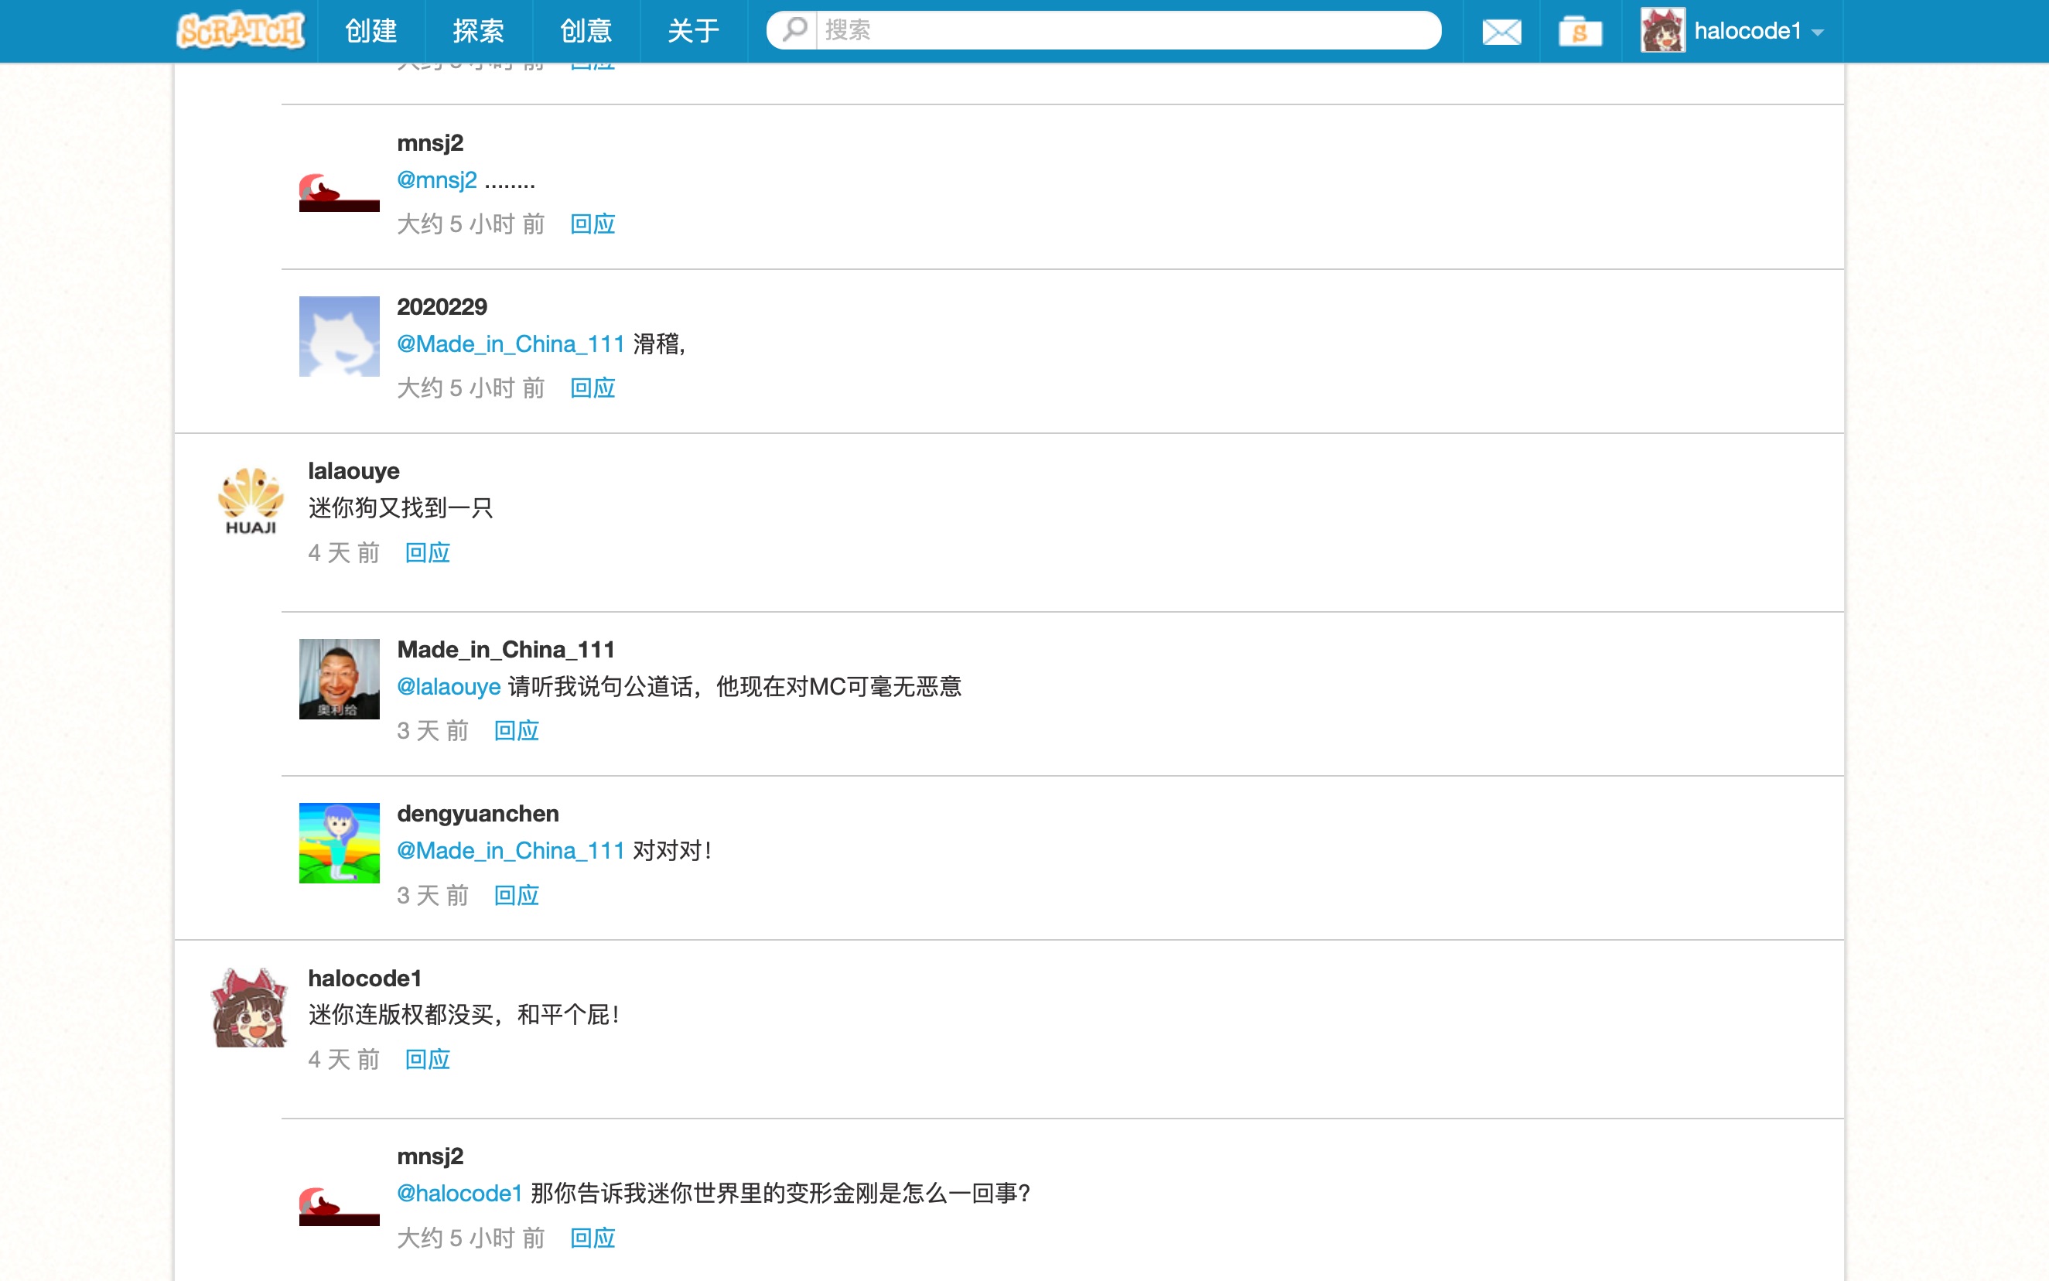Click the Scratch logo in the navbar
2049x1281 pixels.
[x=241, y=29]
